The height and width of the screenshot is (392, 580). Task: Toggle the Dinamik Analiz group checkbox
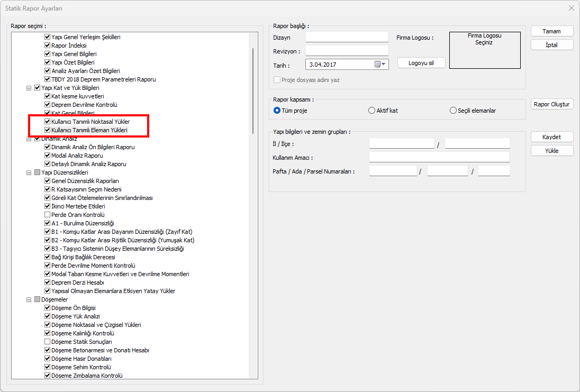[37, 139]
